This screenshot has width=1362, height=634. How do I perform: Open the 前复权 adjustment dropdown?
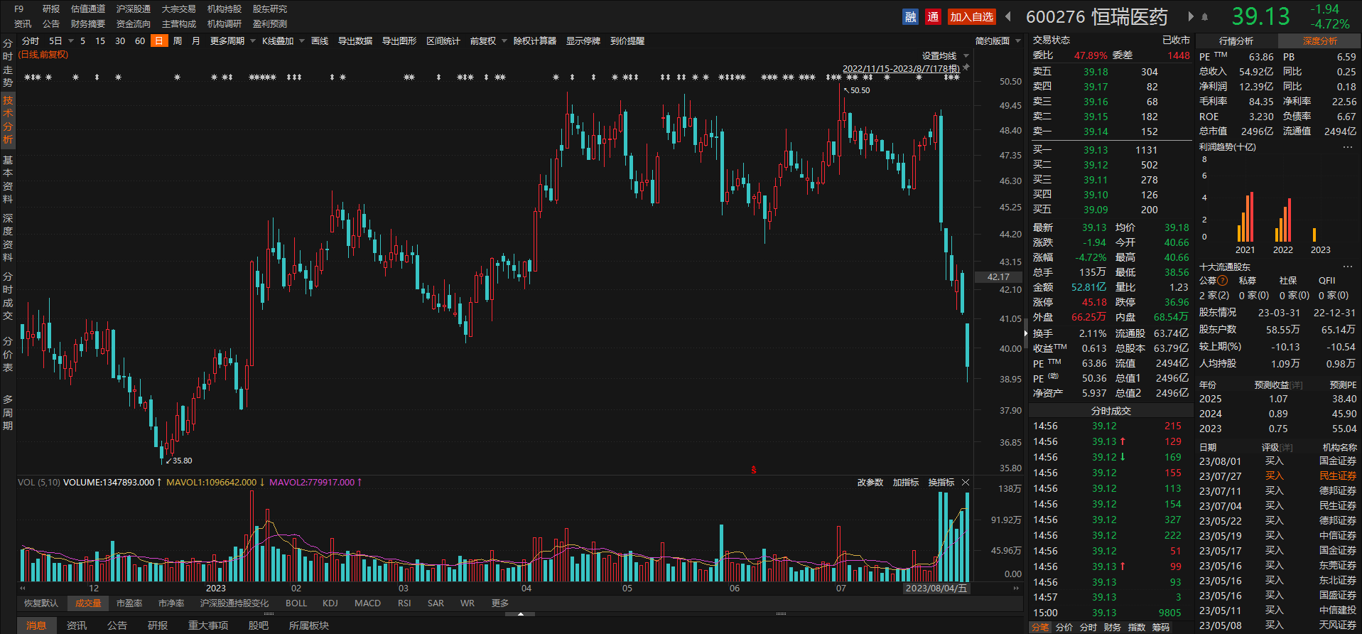pyautogui.click(x=488, y=41)
